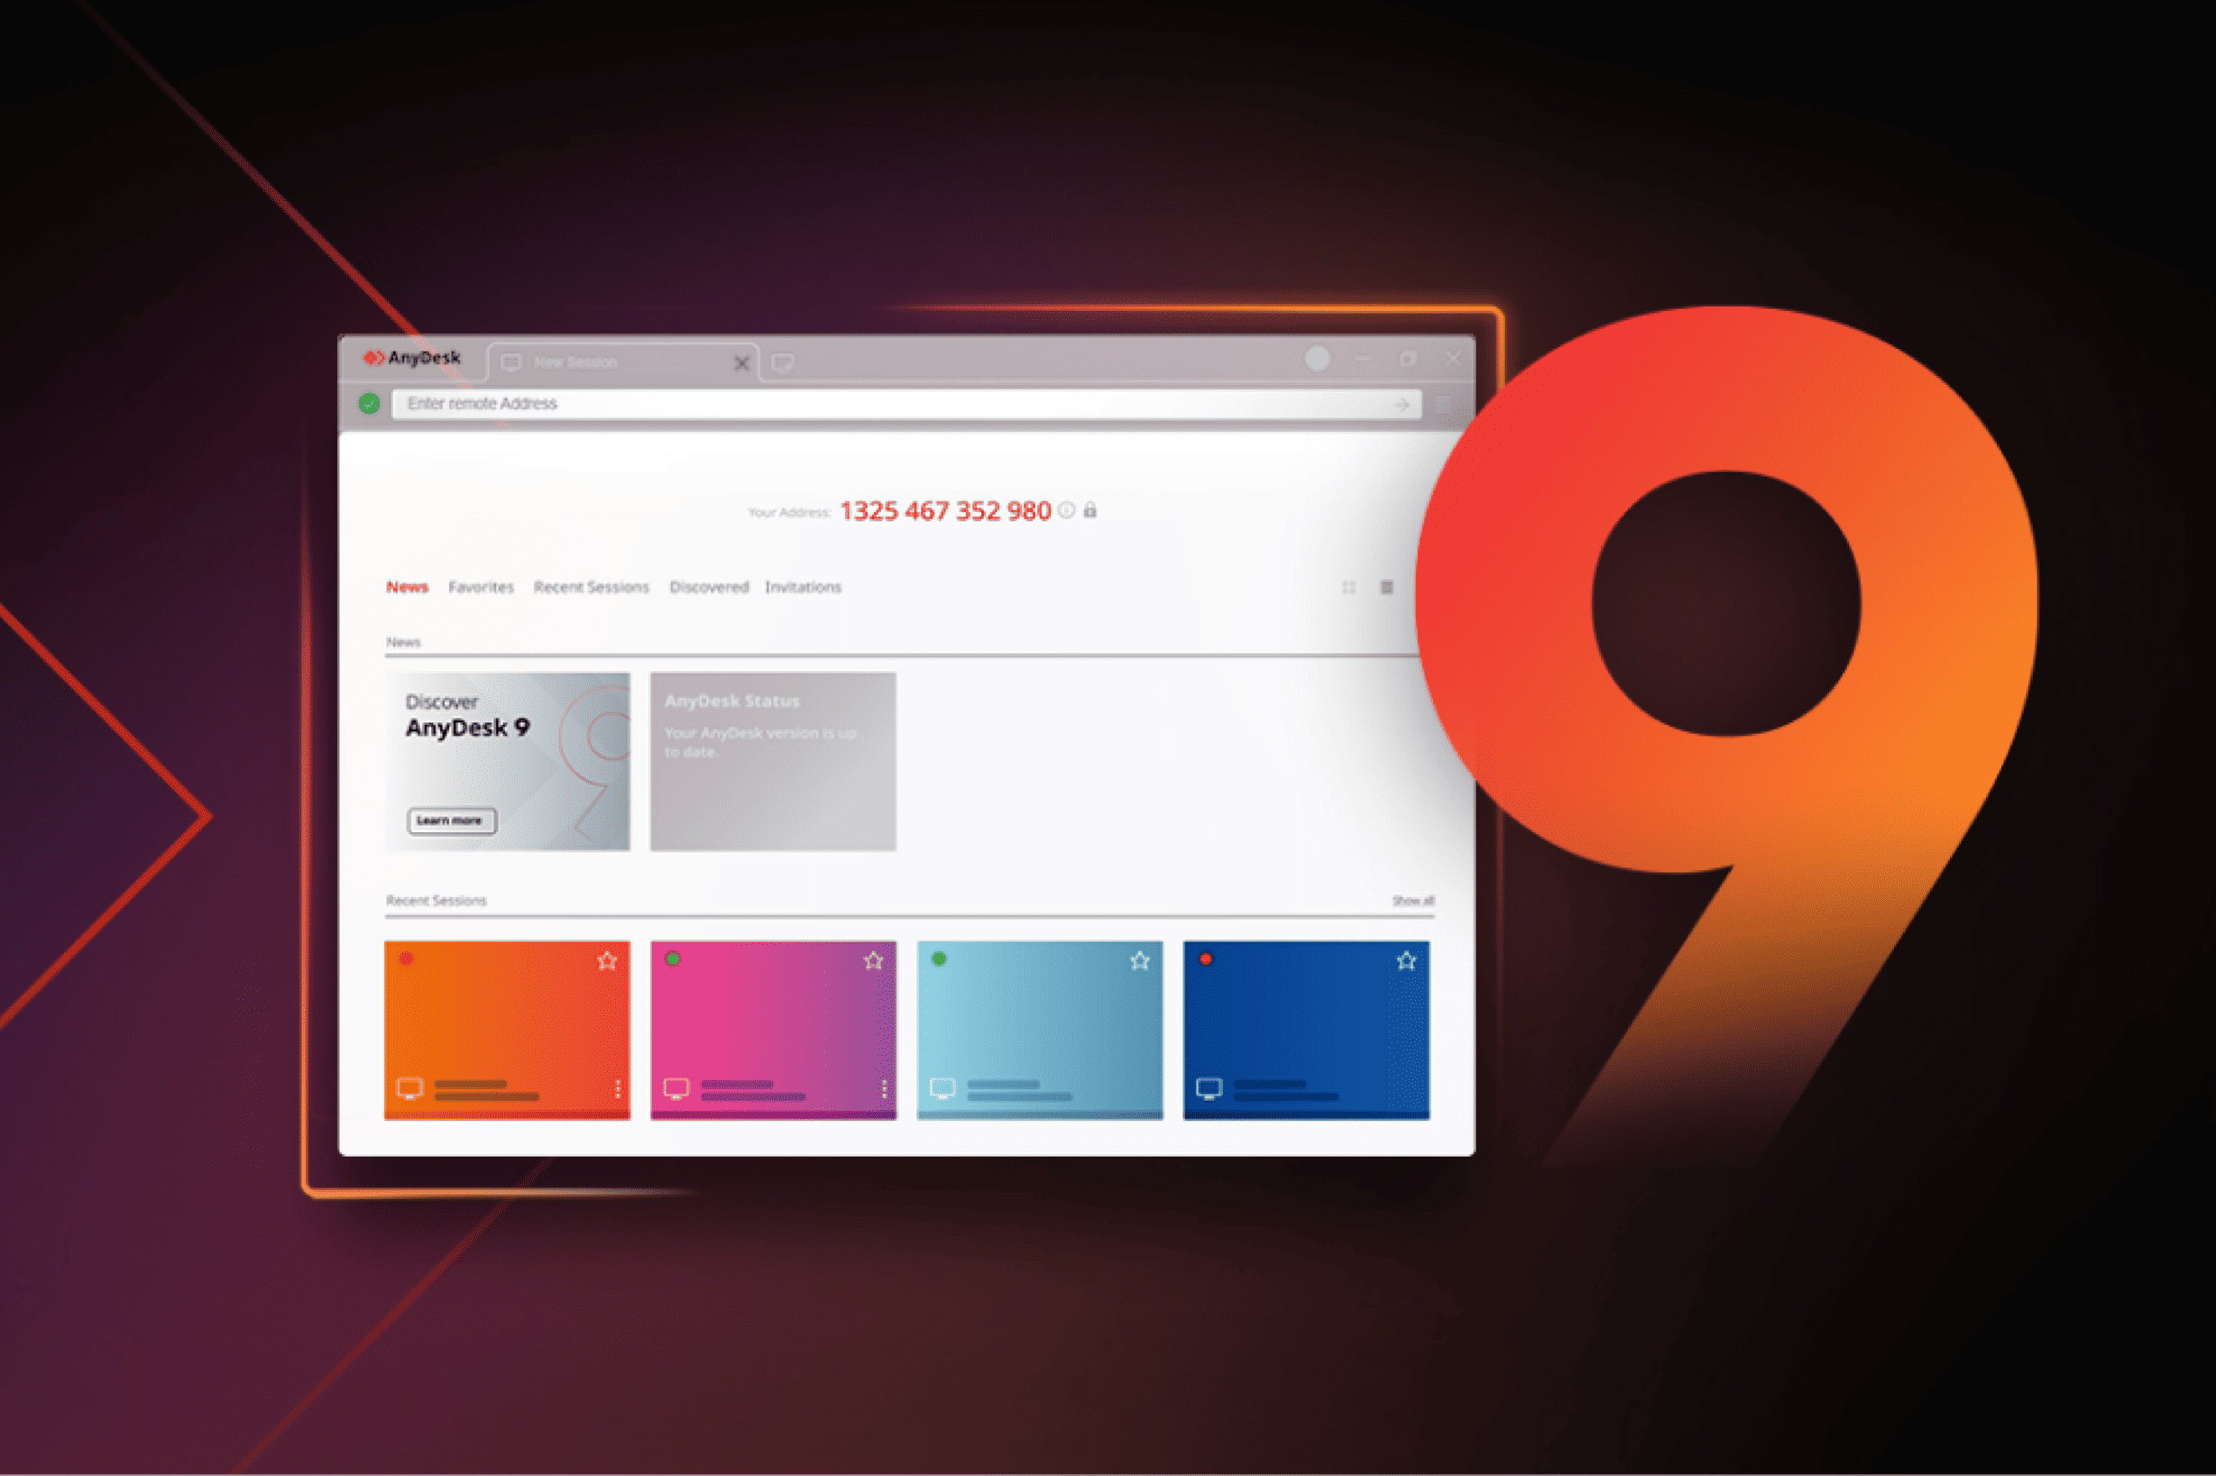Click the "Your Address:" label
This screenshot has width=2216, height=1476.
pos(789,512)
